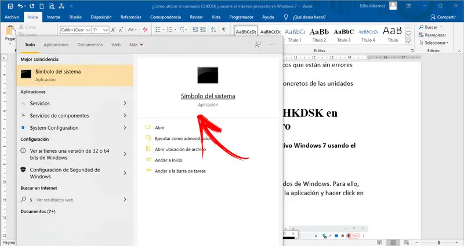Select the Documentos search filter tab

[x=90, y=45]
